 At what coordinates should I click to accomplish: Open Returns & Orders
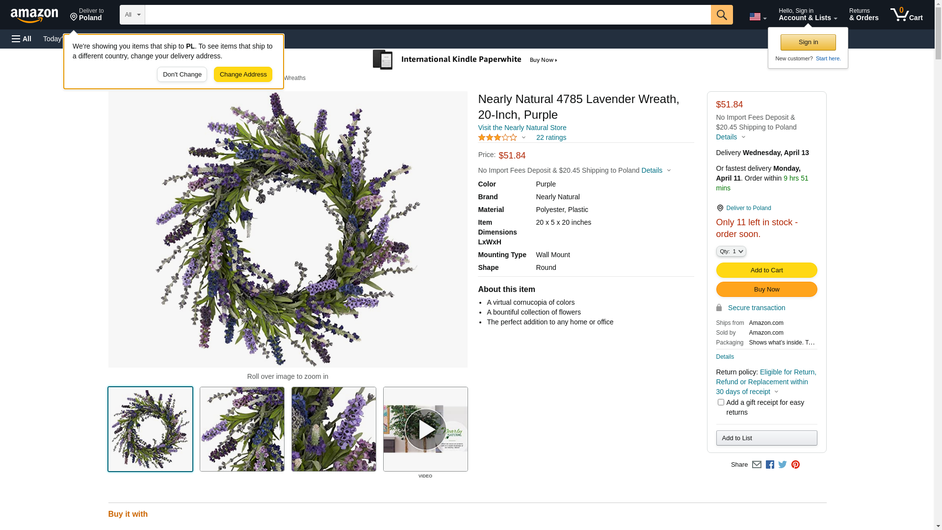coord(863,15)
